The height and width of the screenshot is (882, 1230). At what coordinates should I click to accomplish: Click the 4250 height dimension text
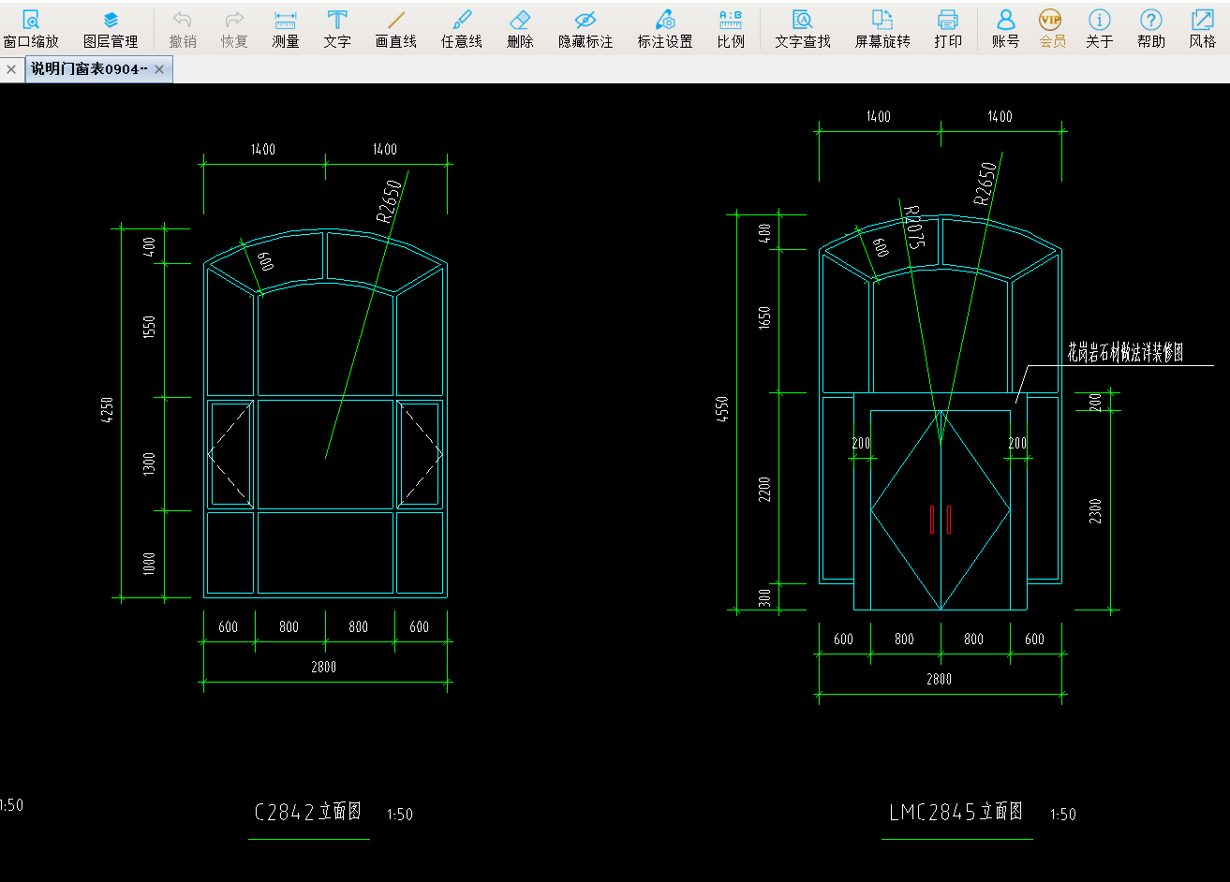coord(108,412)
